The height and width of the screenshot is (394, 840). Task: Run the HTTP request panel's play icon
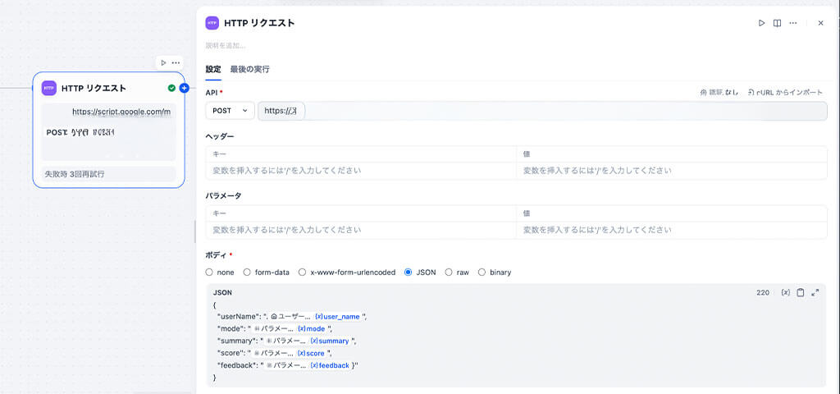(x=761, y=23)
